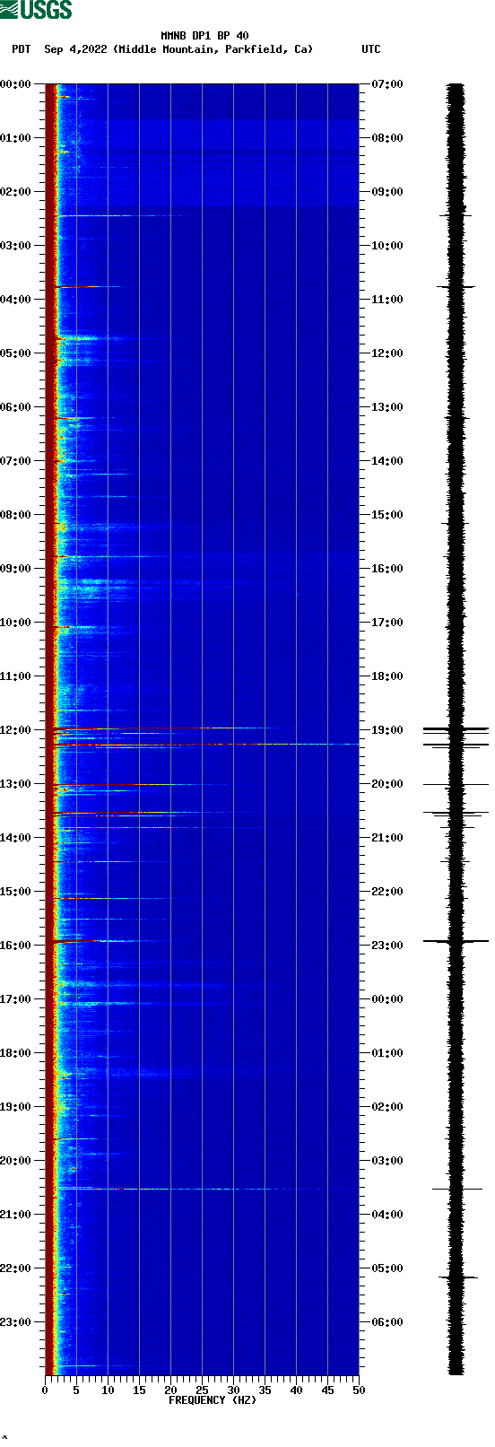Click the 00:00 PDT time label
Image resolution: width=495 pixels, height=1447 pixels.
point(15,84)
